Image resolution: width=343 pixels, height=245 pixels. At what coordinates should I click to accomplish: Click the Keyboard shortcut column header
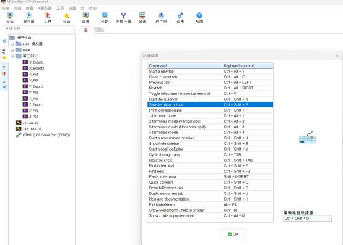(248, 65)
